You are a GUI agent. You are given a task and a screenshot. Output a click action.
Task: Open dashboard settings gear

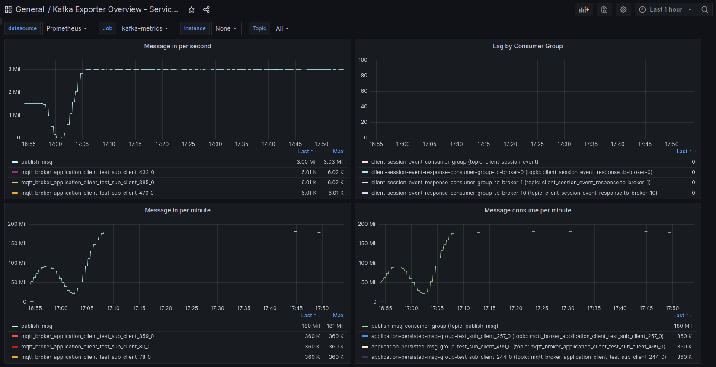click(x=623, y=9)
